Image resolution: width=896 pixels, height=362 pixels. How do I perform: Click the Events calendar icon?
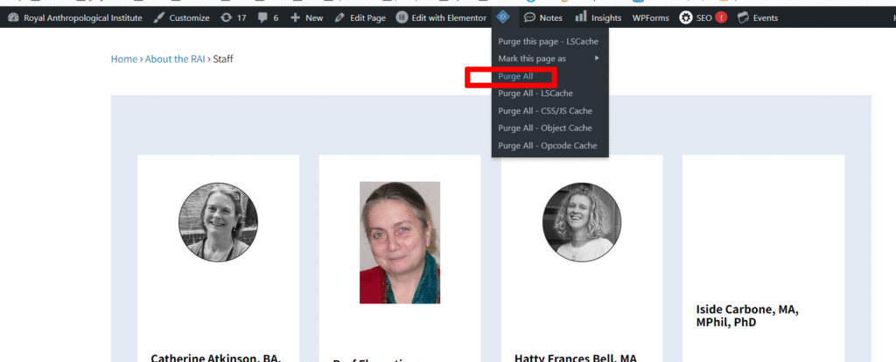pyautogui.click(x=743, y=17)
